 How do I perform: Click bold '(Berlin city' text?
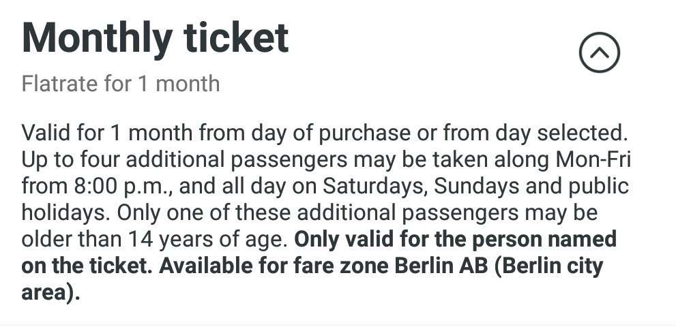pyautogui.click(x=548, y=266)
